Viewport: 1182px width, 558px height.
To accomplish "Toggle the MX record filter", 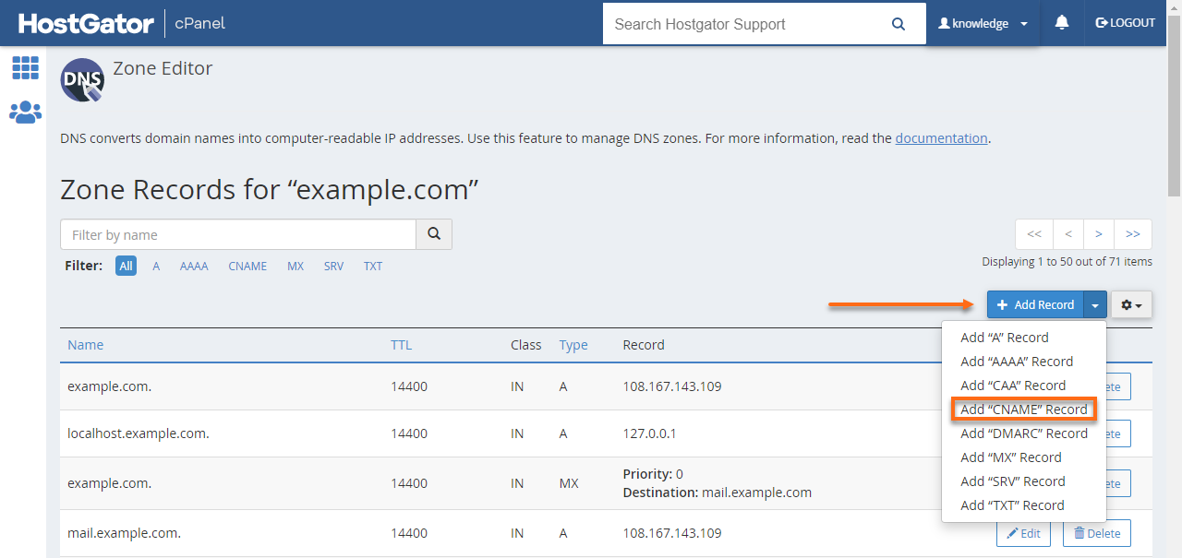I will pos(295,267).
